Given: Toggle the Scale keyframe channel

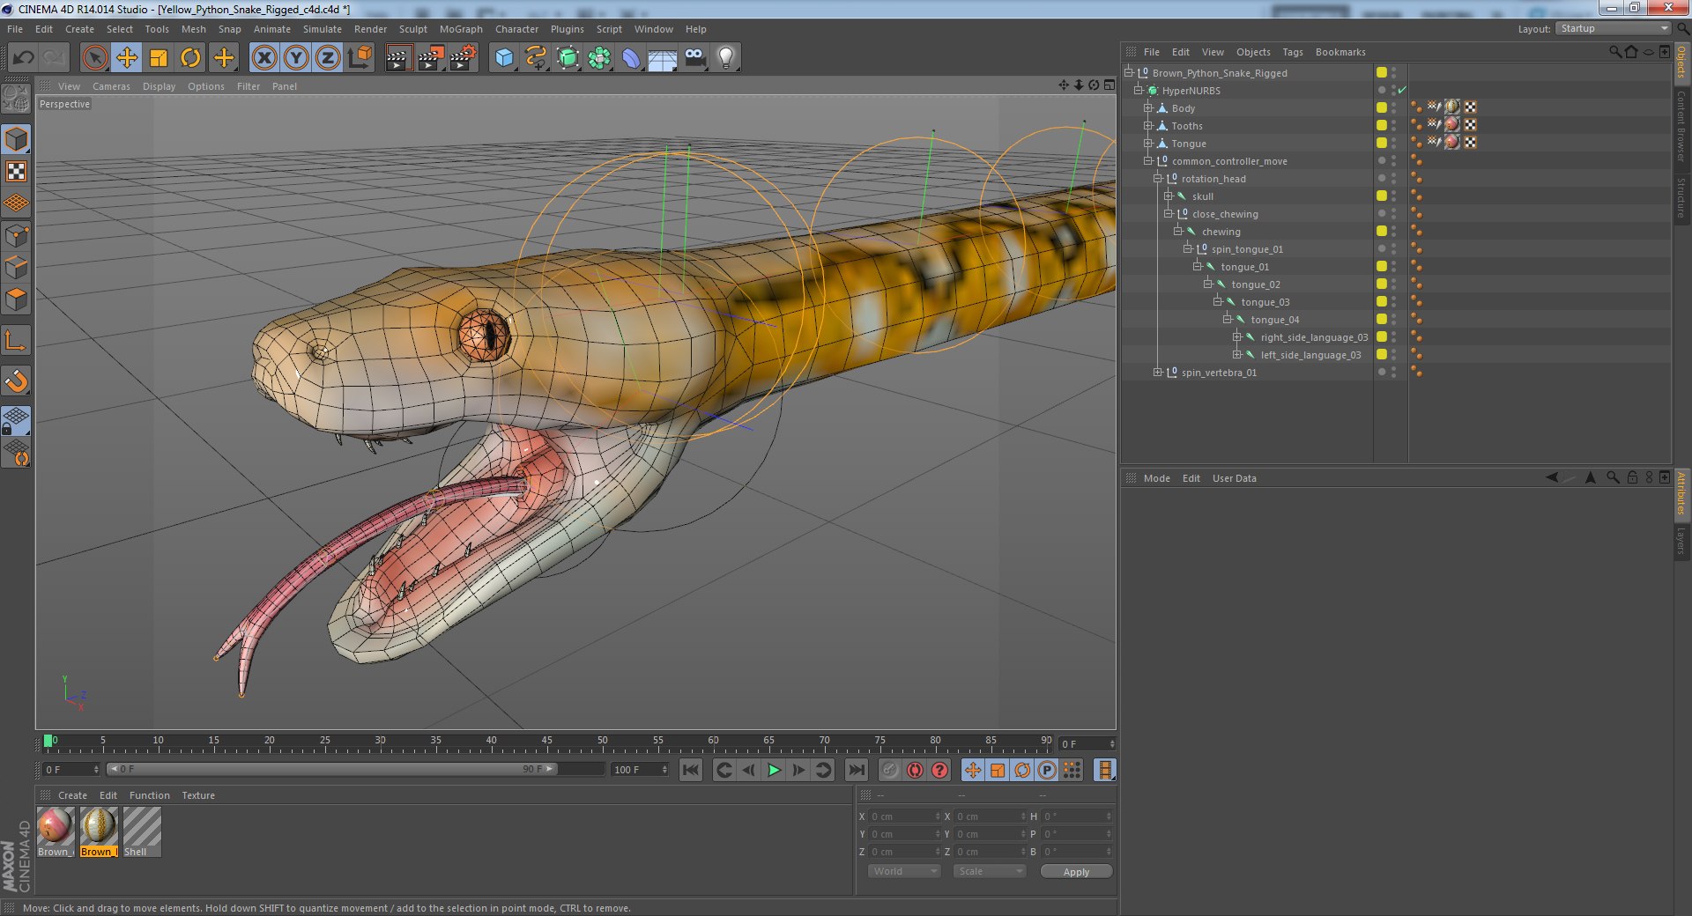Looking at the screenshot, I should [x=998, y=770].
